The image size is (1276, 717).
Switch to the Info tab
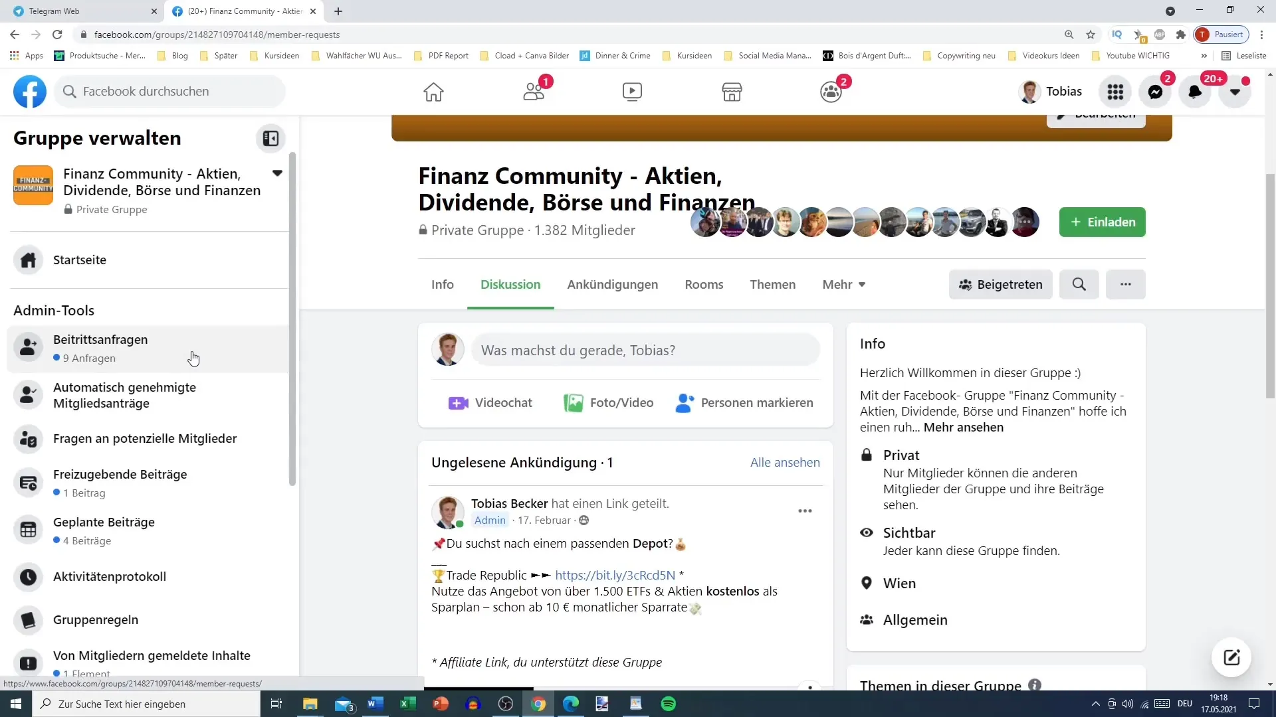(443, 284)
